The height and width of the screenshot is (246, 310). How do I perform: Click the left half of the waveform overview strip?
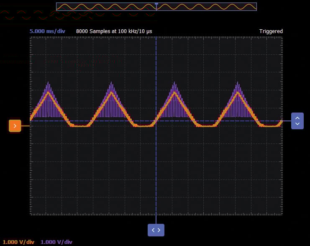pos(106,7)
